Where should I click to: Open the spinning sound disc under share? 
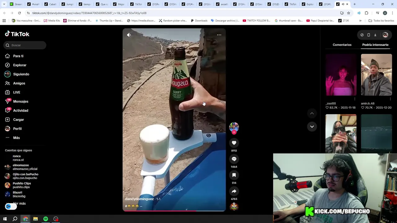[234, 207]
